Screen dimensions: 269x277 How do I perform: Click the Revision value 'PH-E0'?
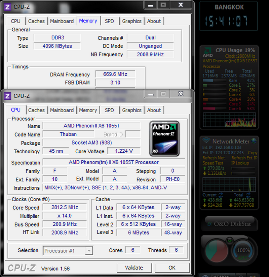[173, 179]
